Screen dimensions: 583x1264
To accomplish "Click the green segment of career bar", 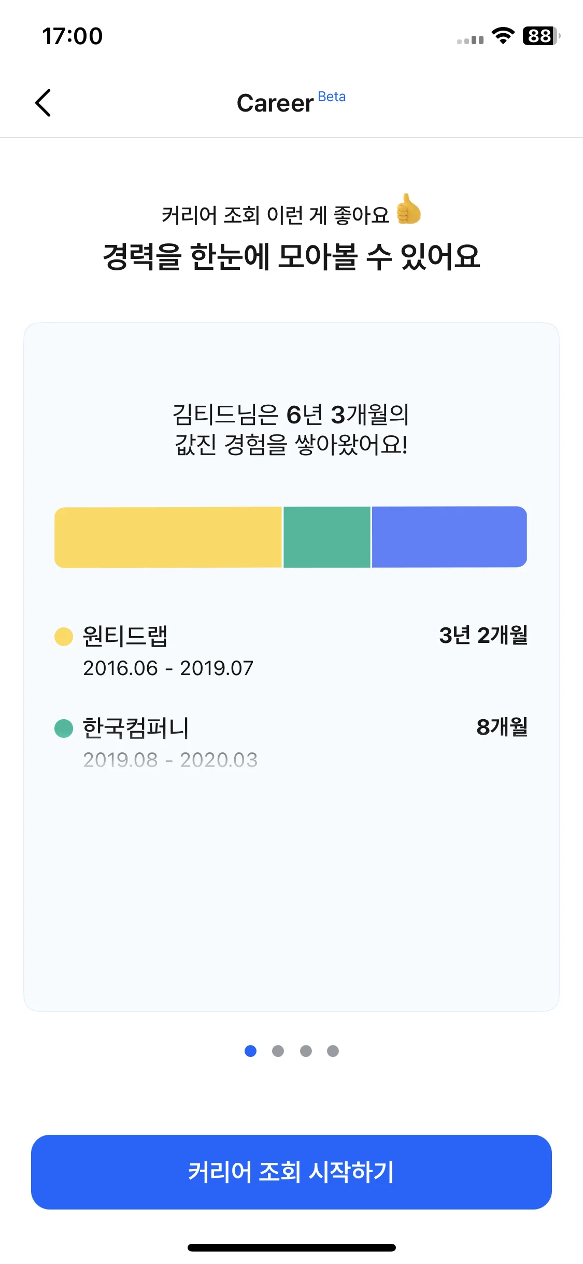I will coord(327,537).
